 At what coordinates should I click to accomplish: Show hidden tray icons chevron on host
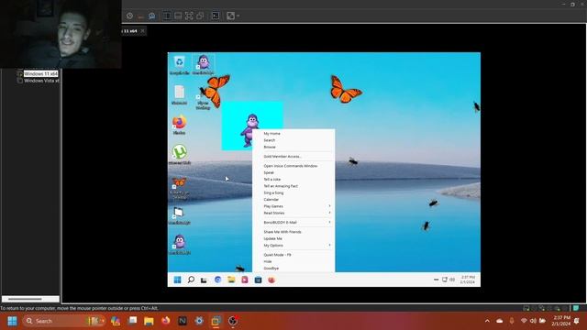coord(487,321)
